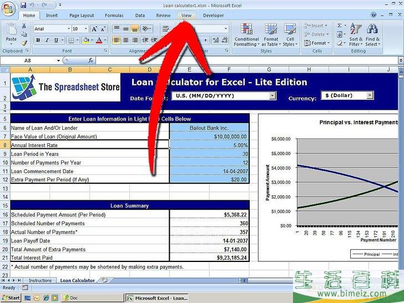Center text horizontally in the cell

126,40
